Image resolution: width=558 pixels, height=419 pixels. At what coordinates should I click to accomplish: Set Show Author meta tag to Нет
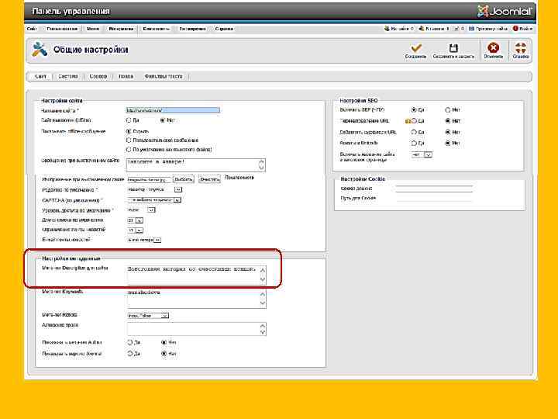coord(164,343)
